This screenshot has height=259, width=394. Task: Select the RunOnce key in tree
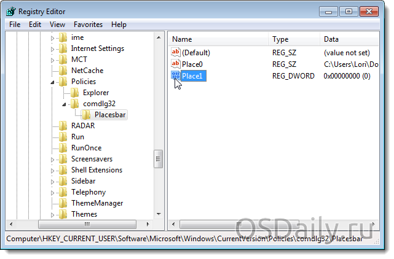86,148
